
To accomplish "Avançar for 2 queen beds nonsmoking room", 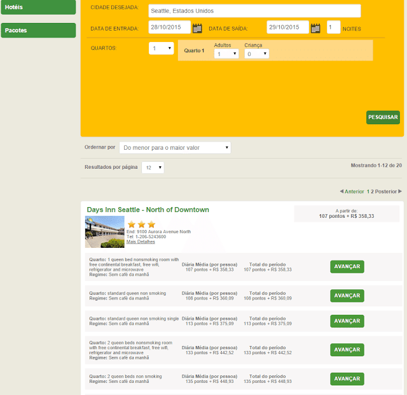I will point(347,350).
